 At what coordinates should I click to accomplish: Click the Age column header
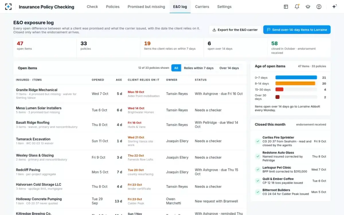[x=119, y=80]
